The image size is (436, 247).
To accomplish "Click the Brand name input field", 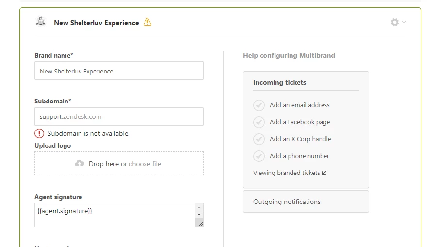I will (x=119, y=71).
